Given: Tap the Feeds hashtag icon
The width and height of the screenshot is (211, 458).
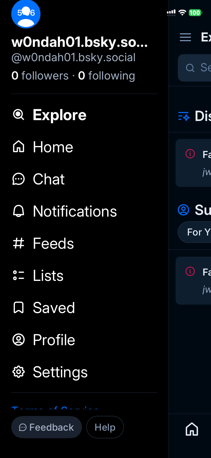Looking at the screenshot, I should point(19,243).
